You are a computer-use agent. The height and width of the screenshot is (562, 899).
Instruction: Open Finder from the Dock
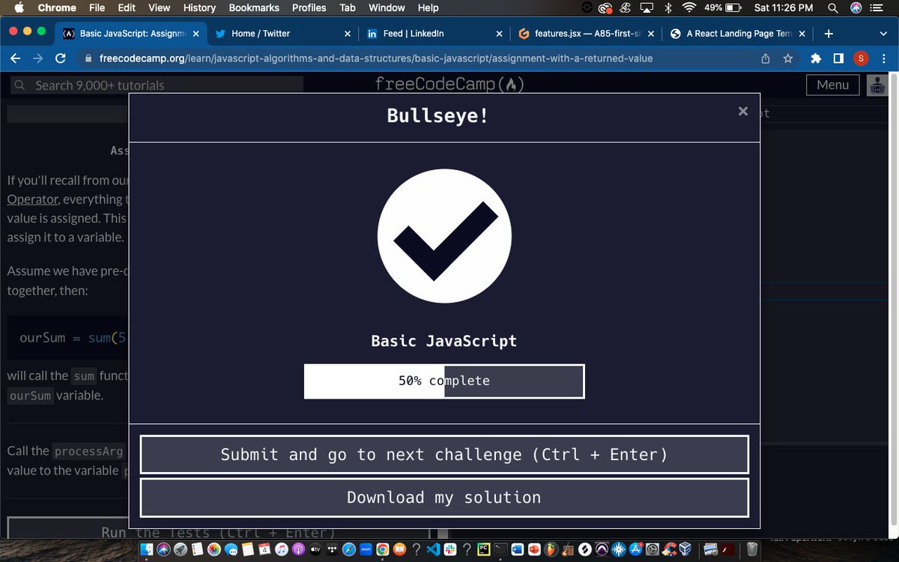coord(145,549)
